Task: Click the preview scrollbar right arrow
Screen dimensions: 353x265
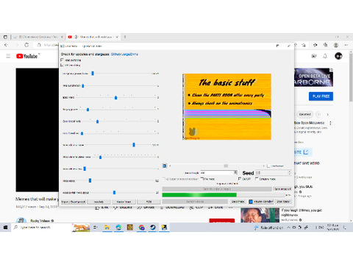Action: tap(263, 166)
